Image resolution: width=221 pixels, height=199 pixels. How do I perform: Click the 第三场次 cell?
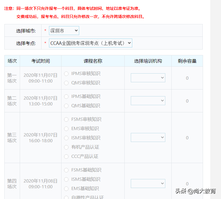coord(12,138)
